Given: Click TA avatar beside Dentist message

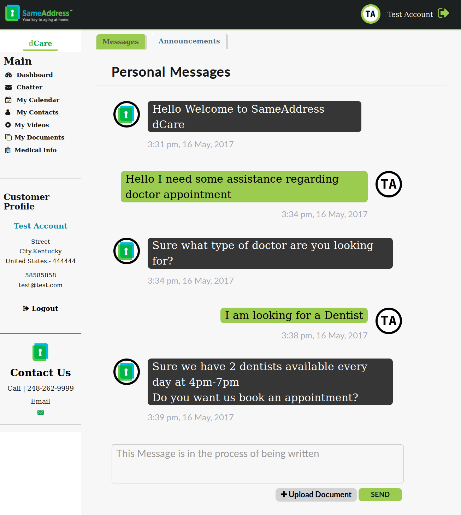Looking at the screenshot, I should (x=389, y=321).
